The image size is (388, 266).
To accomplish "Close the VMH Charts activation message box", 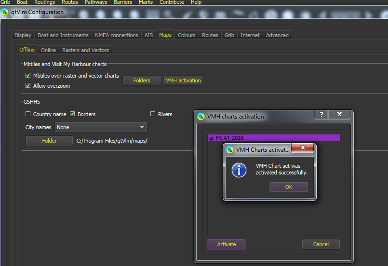I will [x=303, y=148].
